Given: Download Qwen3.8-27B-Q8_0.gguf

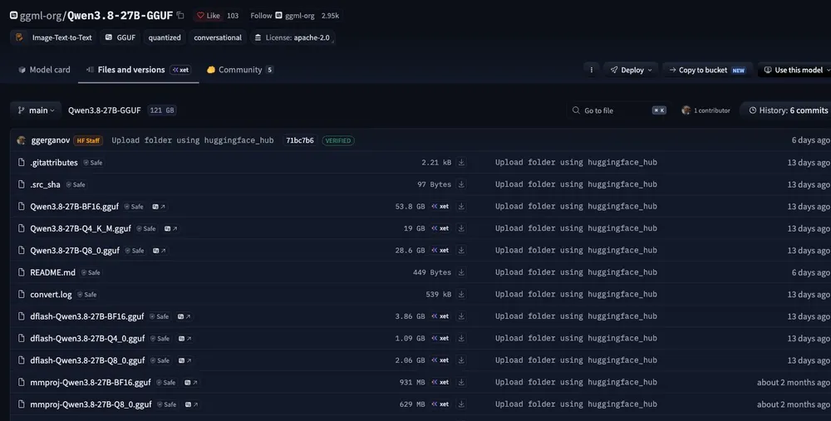Looking at the screenshot, I should point(461,251).
